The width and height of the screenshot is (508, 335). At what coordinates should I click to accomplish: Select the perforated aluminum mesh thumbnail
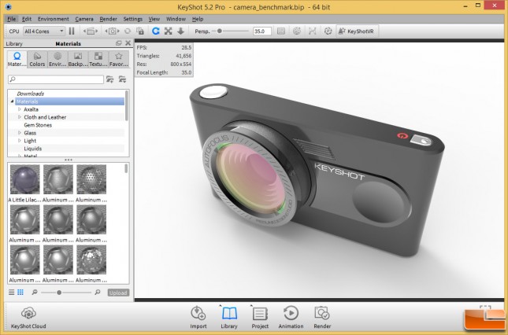click(91, 179)
